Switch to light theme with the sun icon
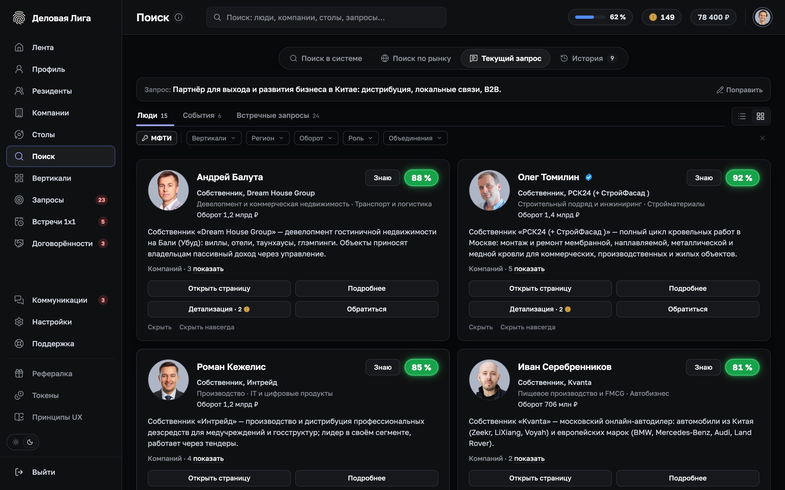The height and width of the screenshot is (490, 785). pos(16,442)
